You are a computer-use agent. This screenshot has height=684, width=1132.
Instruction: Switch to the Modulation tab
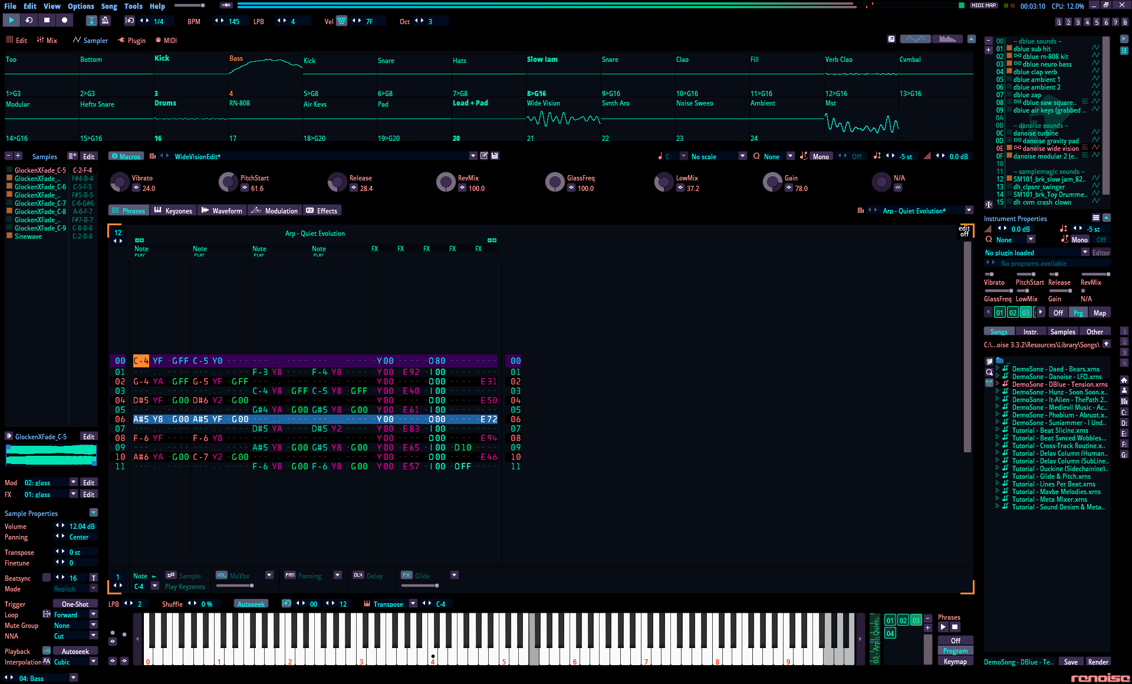(x=275, y=211)
